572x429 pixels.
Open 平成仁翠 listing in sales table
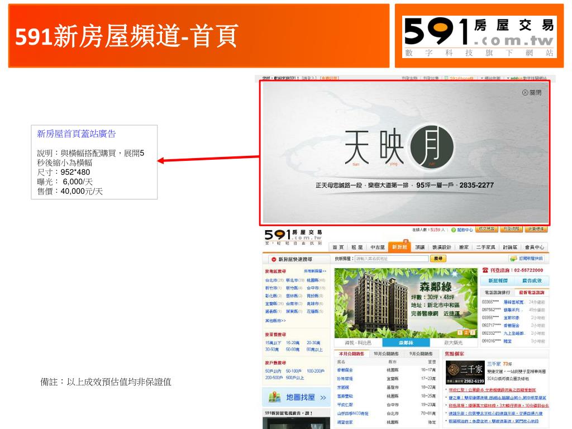345,404
